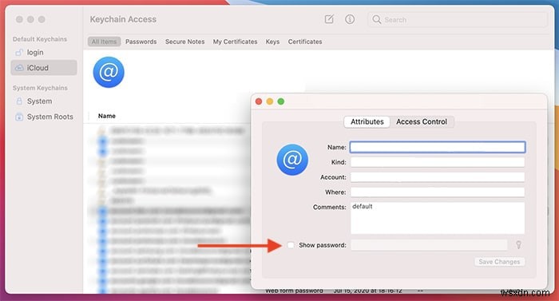Click the Name input field in the dialog
The height and width of the screenshot is (301, 559).
point(438,147)
